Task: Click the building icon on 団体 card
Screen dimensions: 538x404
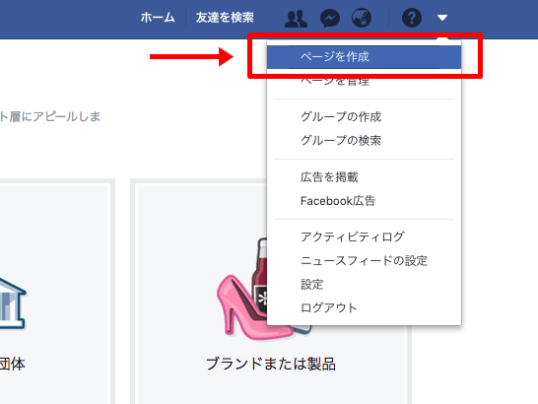Action: coord(12,304)
